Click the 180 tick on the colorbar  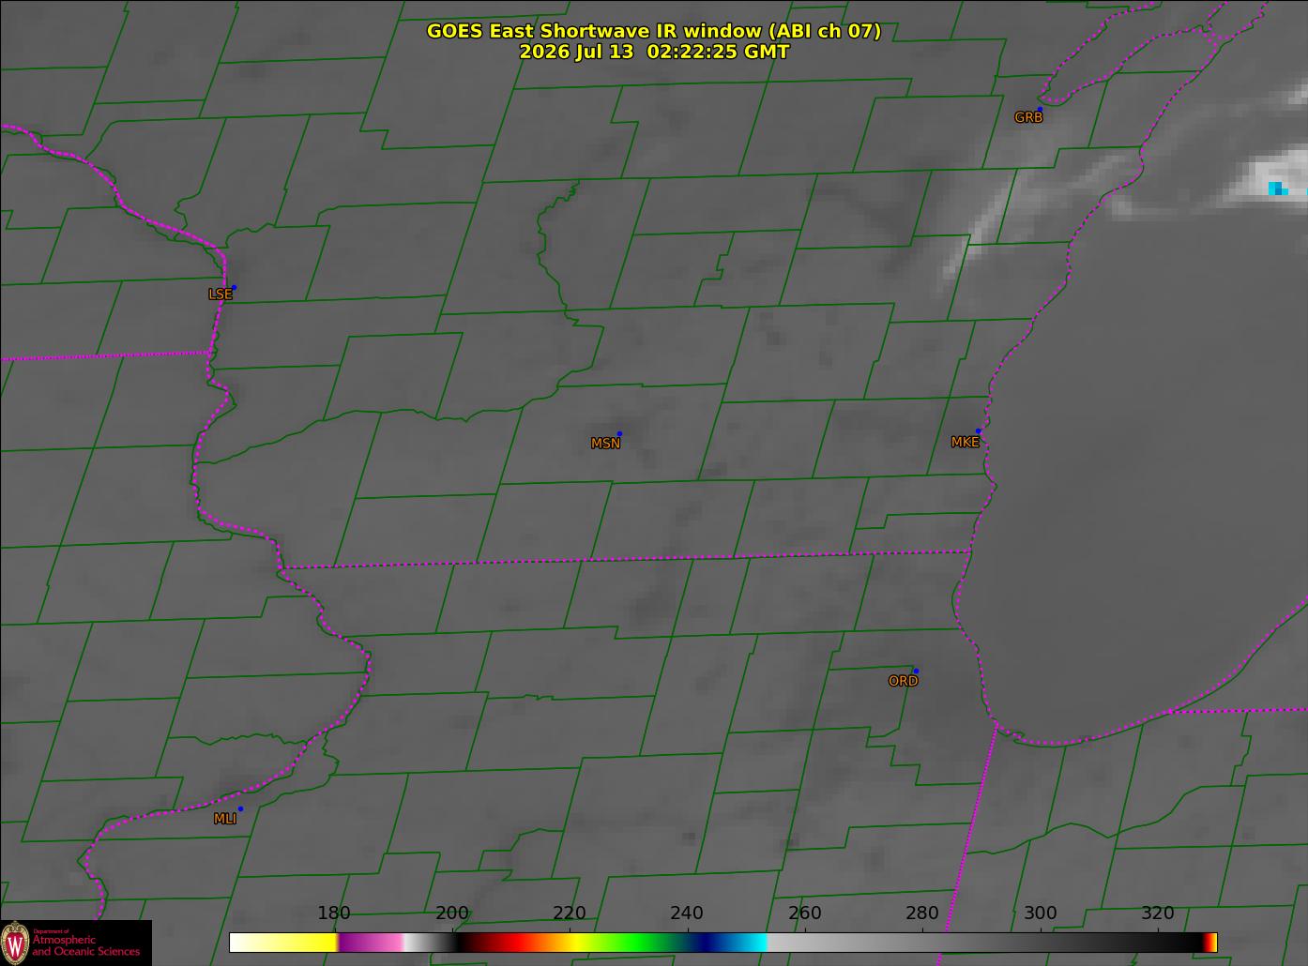[334, 913]
